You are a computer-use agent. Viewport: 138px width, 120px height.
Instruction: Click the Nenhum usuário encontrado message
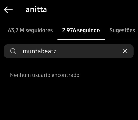click(45, 75)
